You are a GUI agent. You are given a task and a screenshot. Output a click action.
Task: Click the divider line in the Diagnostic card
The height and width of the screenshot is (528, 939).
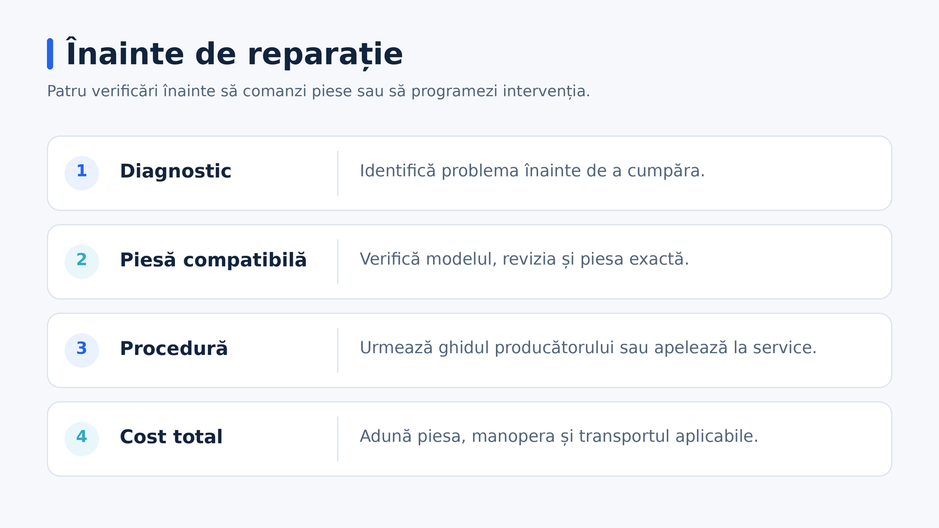[x=337, y=173]
